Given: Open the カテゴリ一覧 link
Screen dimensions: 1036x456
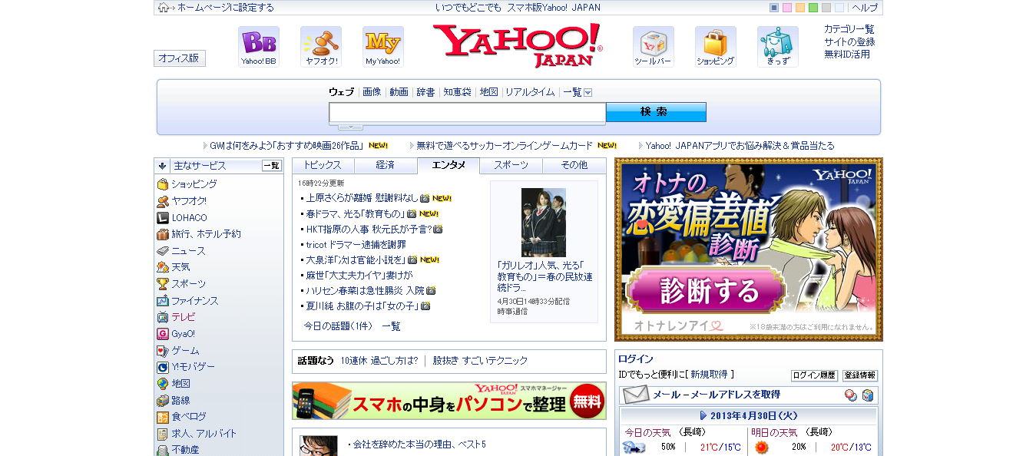Looking at the screenshot, I should 849,29.
